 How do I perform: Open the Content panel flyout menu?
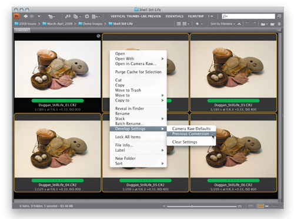click(x=279, y=30)
